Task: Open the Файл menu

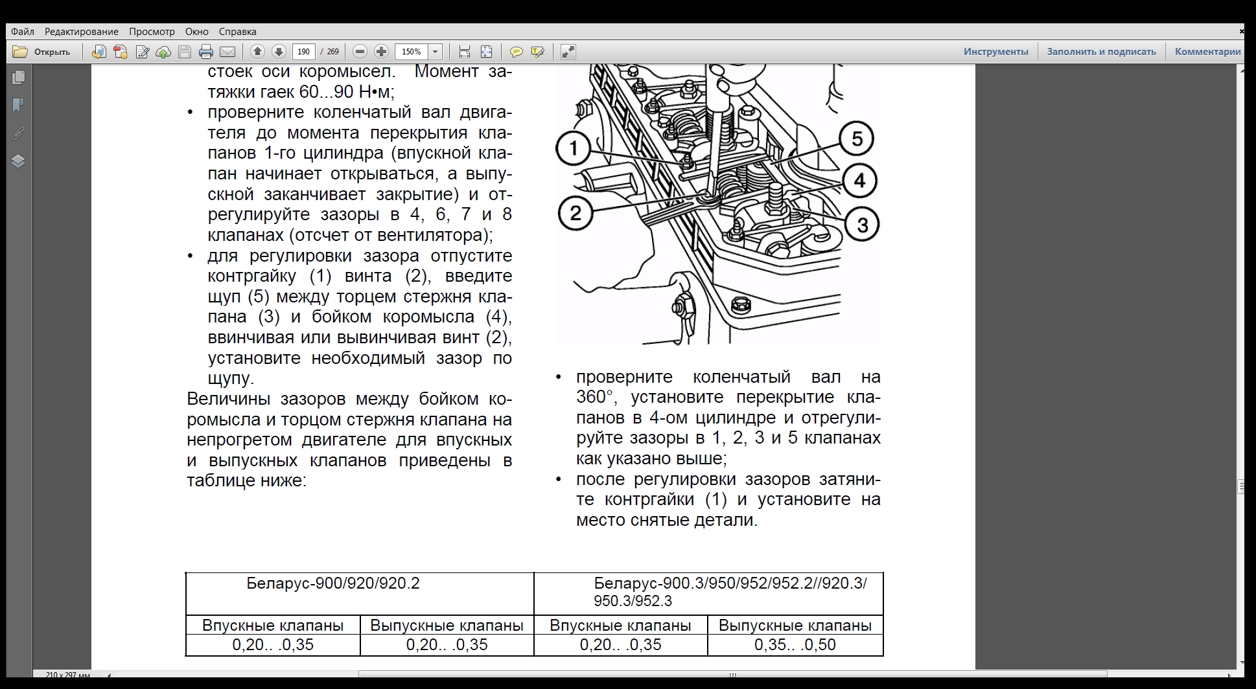Action: 23,31
